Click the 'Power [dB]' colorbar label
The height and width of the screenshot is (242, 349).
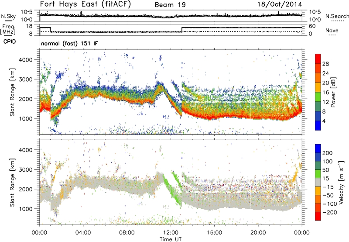coord(333,92)
